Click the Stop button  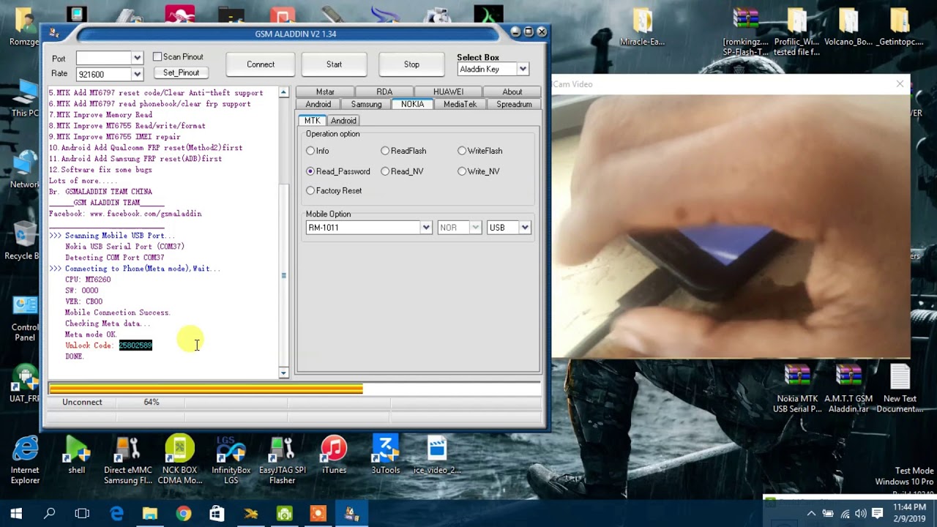click(411, 64)
